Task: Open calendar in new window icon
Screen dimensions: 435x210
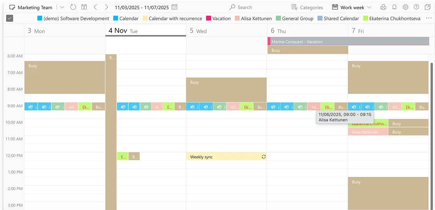Action: point(428,7)
